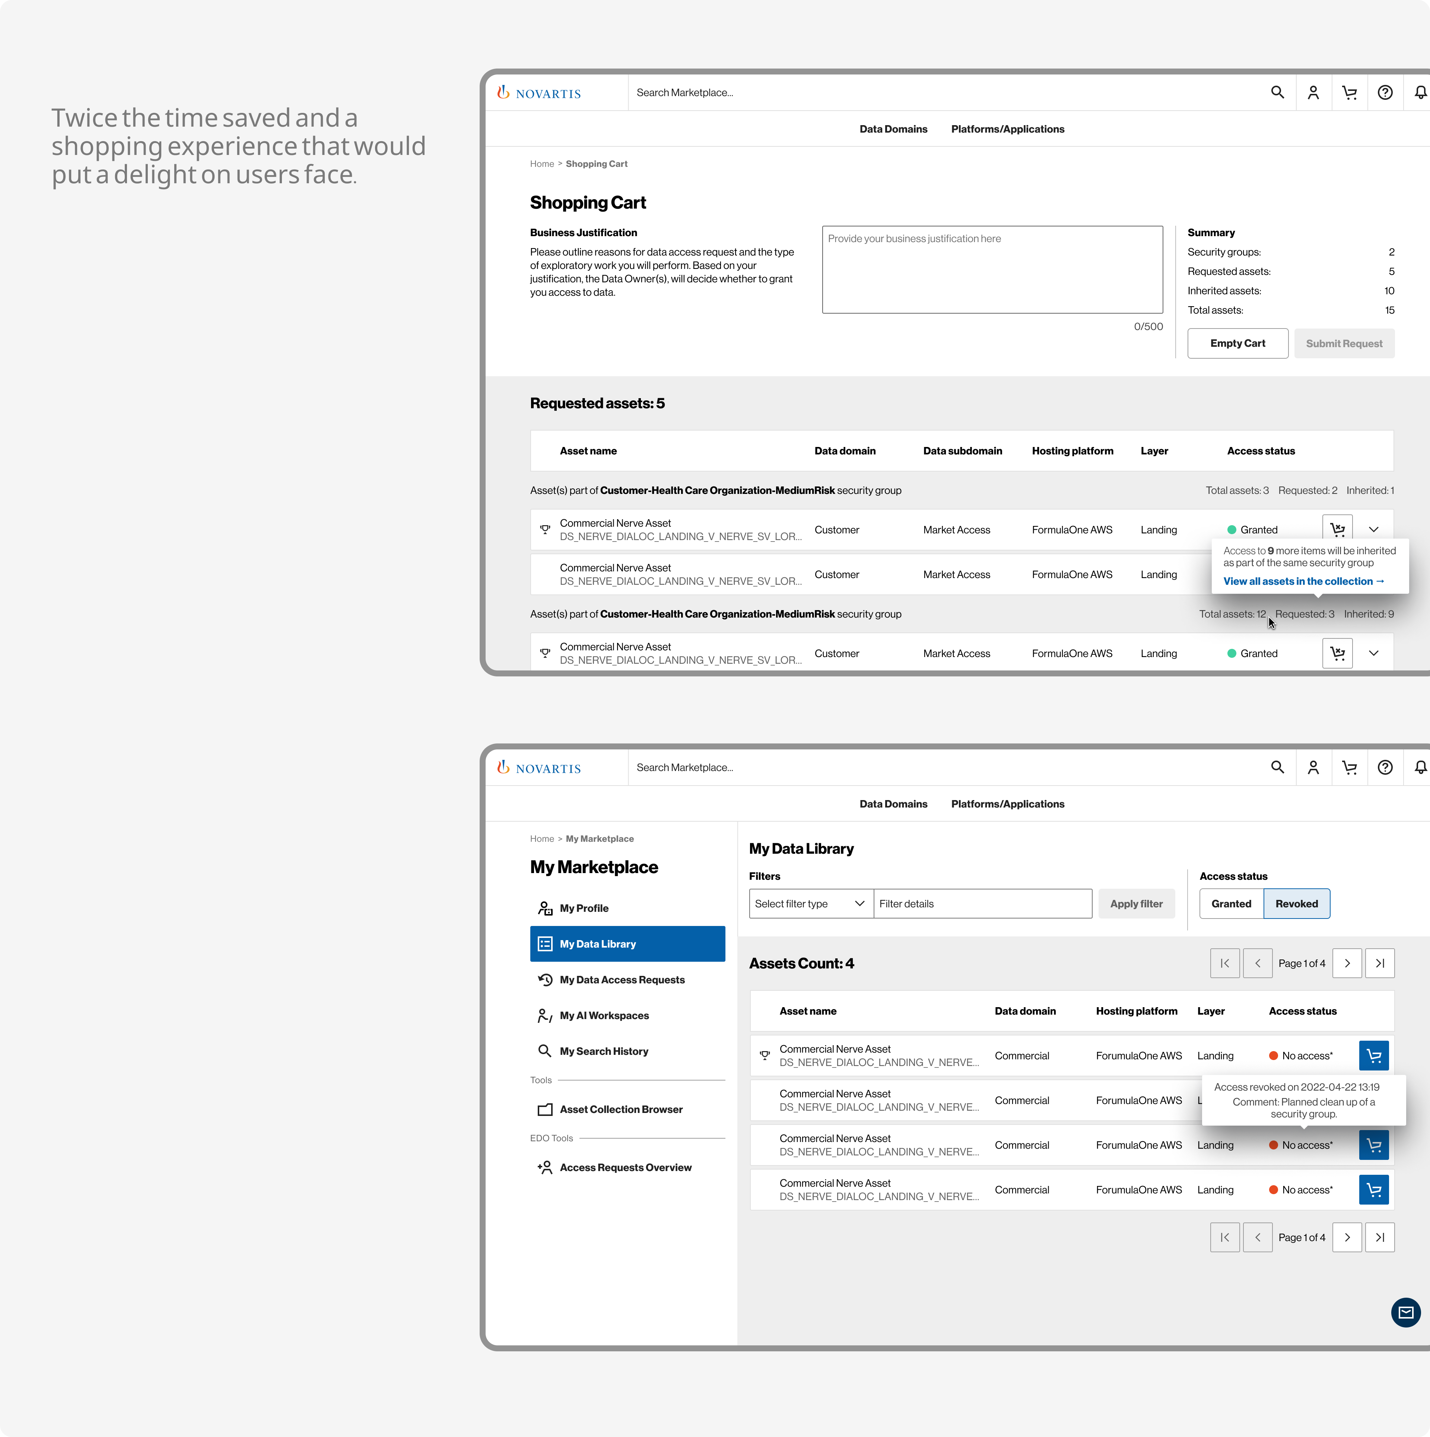Click Asset name header in Requested assets table
This screenshot has width=1430, height=1437.
(x=588, y=451)
